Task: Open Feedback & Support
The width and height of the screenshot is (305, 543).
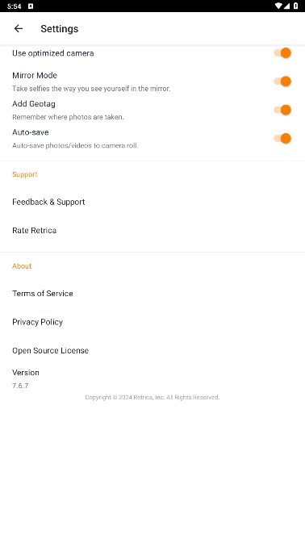Action: [152, 202]
